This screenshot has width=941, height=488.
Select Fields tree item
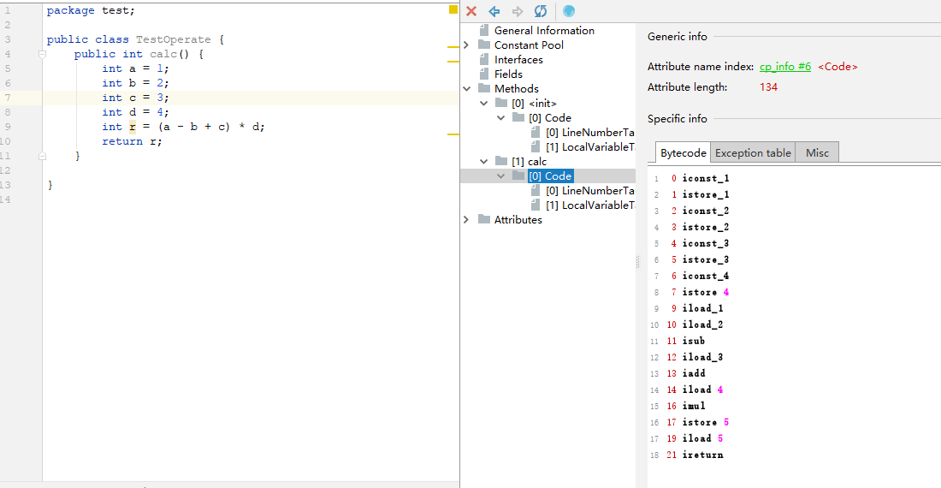508,74
